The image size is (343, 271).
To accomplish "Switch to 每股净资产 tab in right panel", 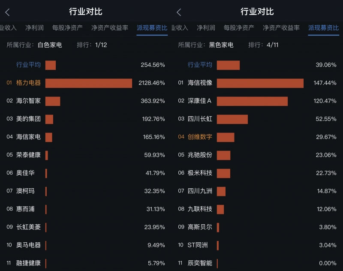I will coord(239,28).
